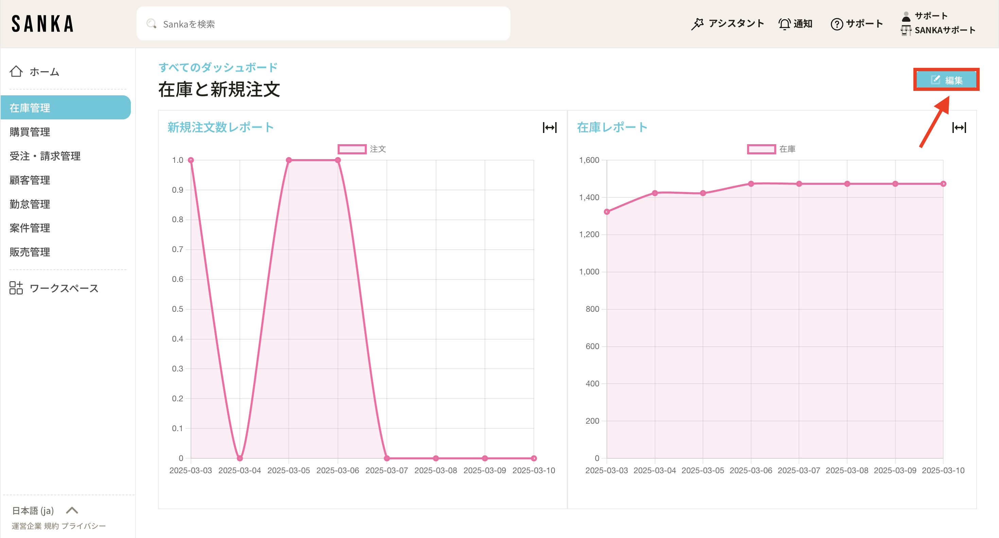
Task: Click the 編集 edit button
Action: click(x=946, y=80)
